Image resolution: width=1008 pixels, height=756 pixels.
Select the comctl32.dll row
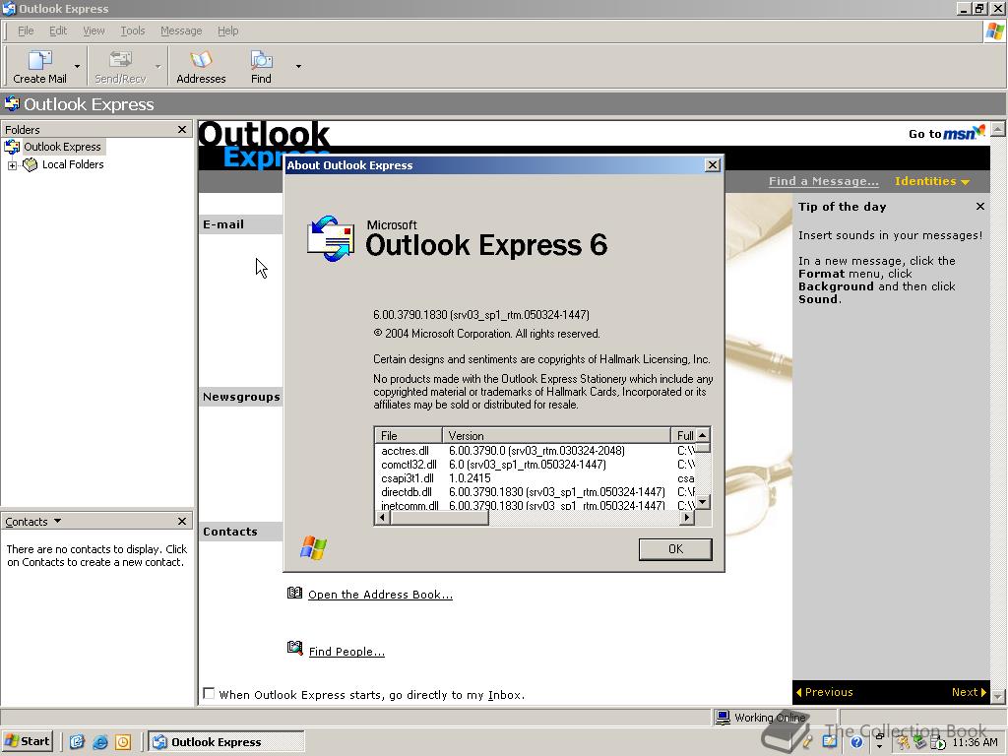click(535, 465)
